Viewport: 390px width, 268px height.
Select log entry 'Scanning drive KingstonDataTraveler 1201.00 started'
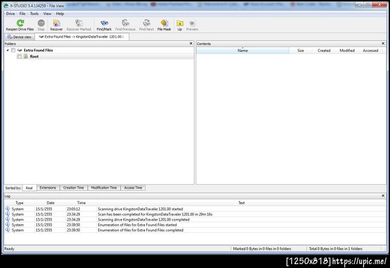coord(140,209)
